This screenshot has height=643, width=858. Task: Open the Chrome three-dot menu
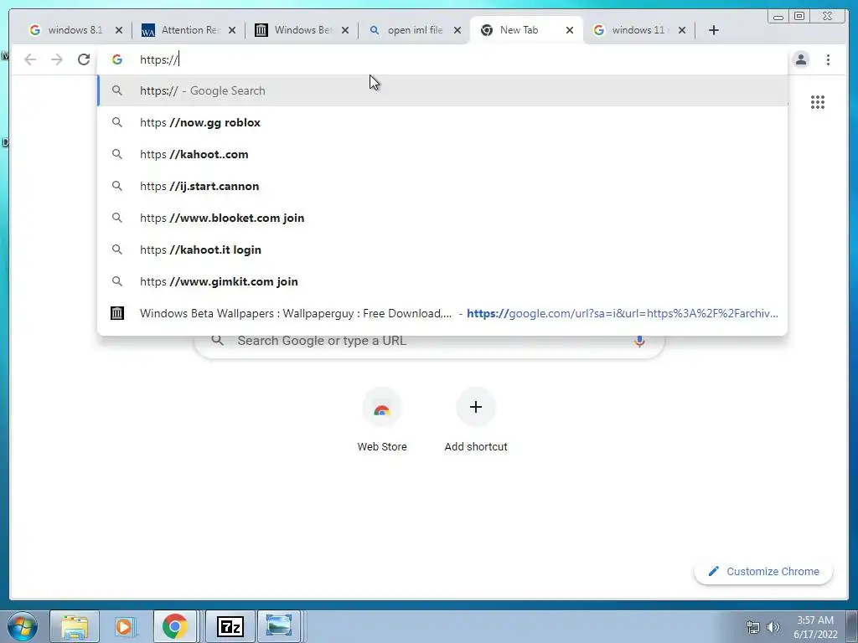[828, 59]
